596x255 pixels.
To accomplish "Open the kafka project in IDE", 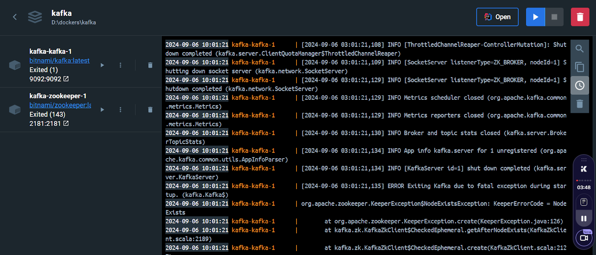I will click(497, 17).
